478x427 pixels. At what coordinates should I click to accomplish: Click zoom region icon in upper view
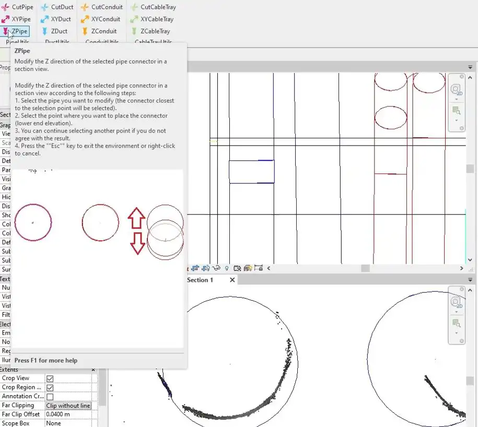click(x=457, y=111)
